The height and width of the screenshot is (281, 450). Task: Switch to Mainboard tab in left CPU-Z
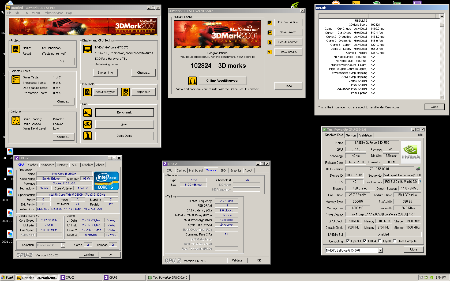tap(47, 165)
